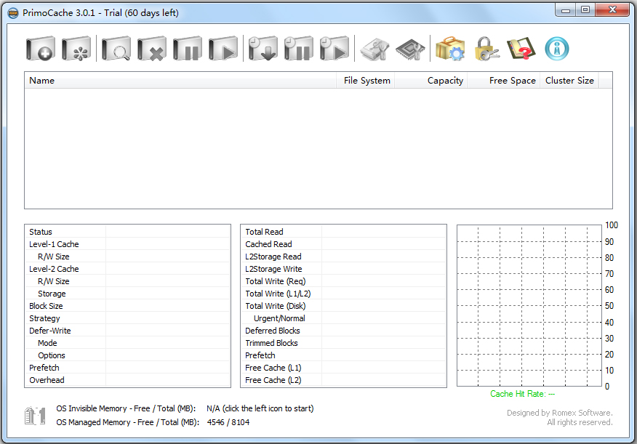Click the Status row label
Viewport: 637px width, 444px height.
tap(41, 232)
